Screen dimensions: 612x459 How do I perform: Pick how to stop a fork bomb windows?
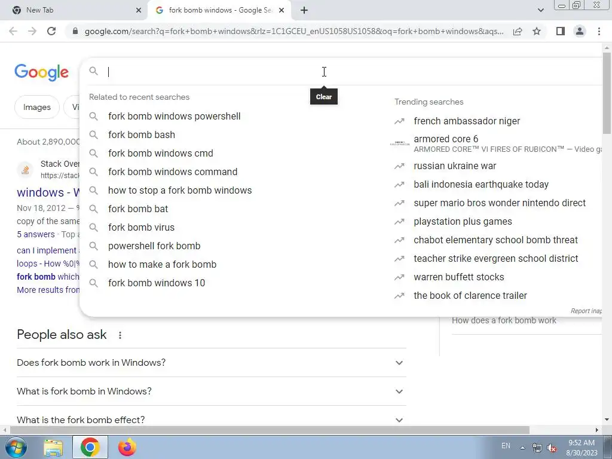click(x=180, y=191)
